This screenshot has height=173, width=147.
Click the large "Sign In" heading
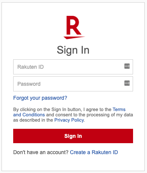(x=73, y=50)
